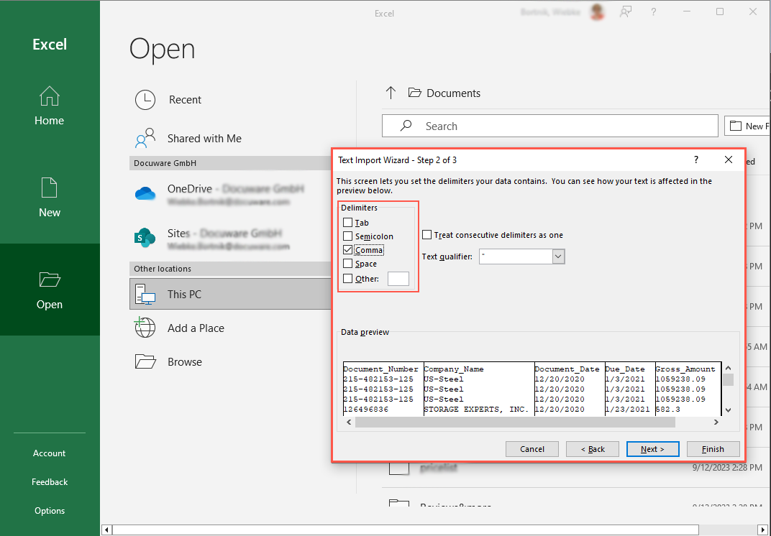Open the Sites Docuware GmbH SharePoint icon

coord(145,235)
